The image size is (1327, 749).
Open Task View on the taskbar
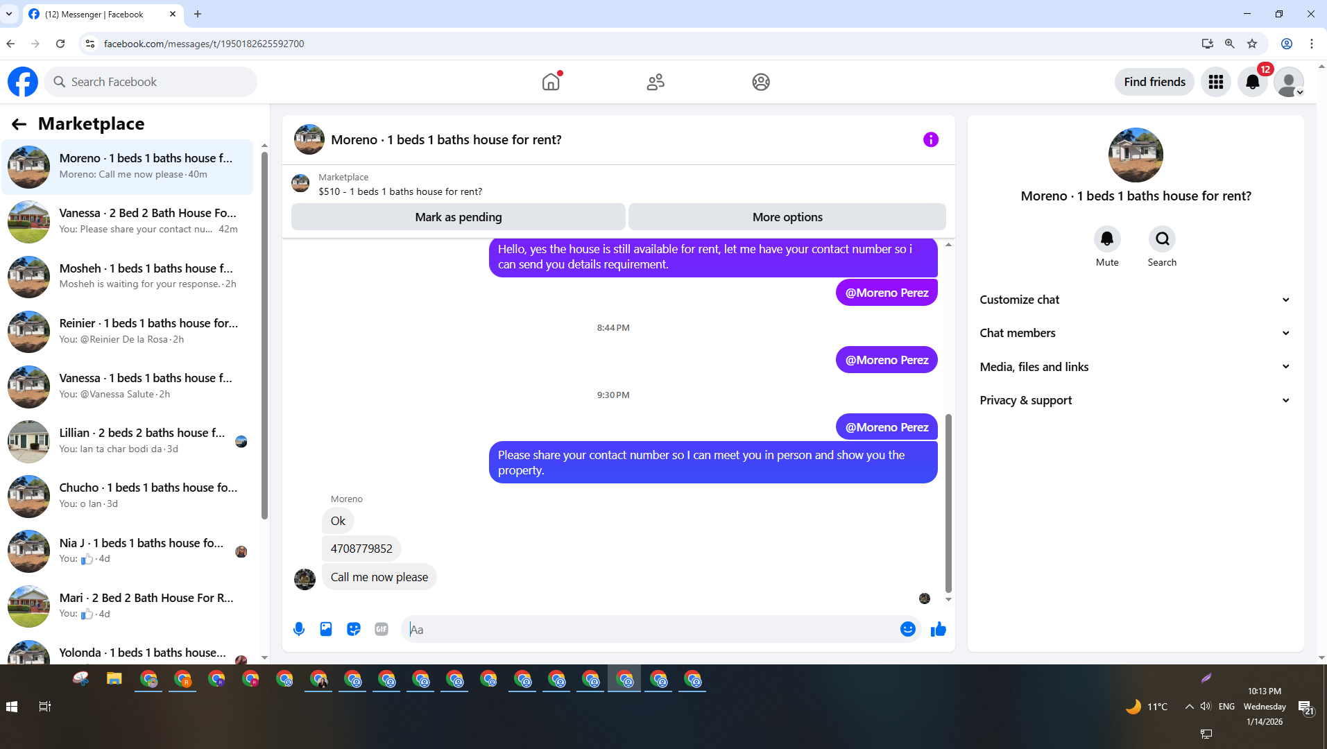(x=45, y=707)
